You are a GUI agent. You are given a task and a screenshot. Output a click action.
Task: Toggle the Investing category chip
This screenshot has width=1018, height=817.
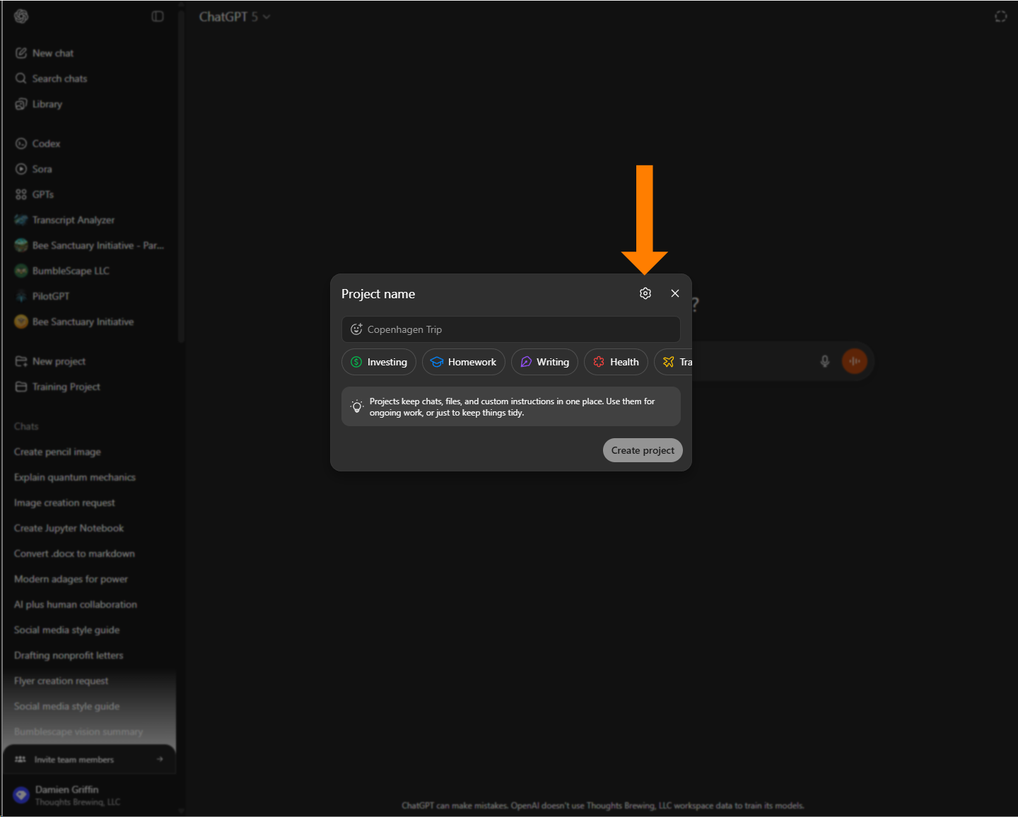click(378, 361)
